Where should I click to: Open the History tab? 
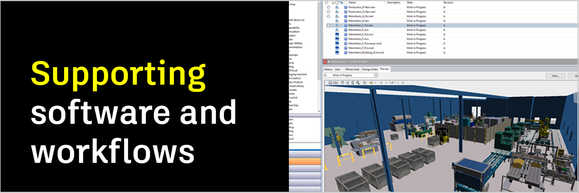point(328,69)
